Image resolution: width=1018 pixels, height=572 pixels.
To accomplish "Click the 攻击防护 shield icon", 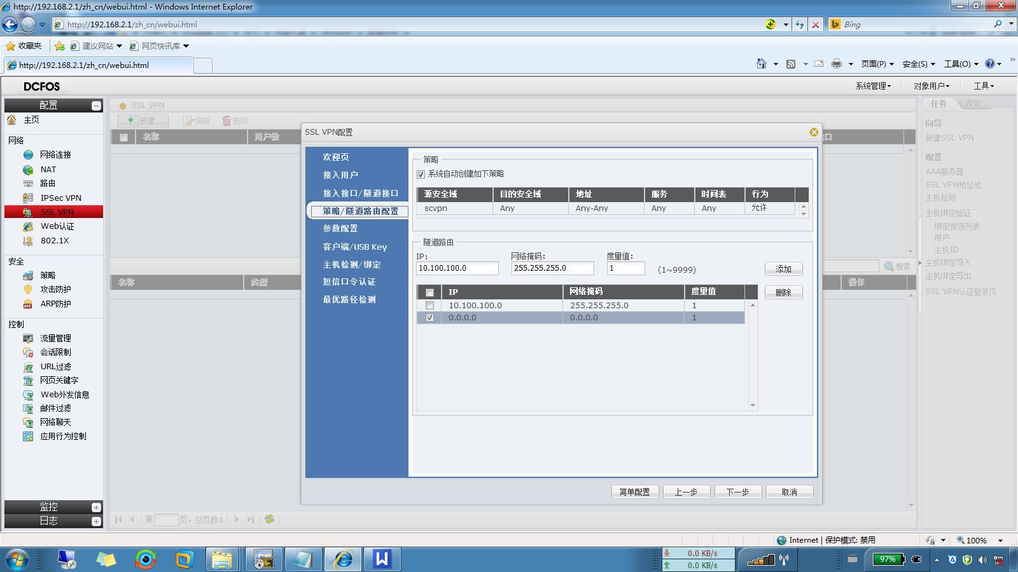I will pyautogui.click(x=28, y=289).
